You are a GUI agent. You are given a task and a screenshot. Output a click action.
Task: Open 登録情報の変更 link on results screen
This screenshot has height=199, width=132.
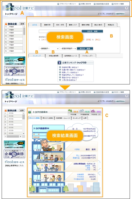102,92
